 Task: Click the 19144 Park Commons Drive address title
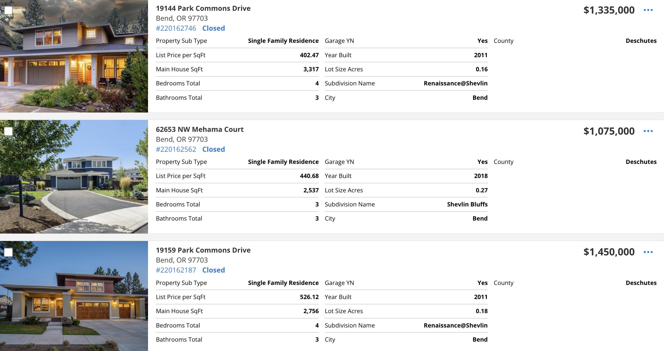pyautogui.click(x=203, y=8)
